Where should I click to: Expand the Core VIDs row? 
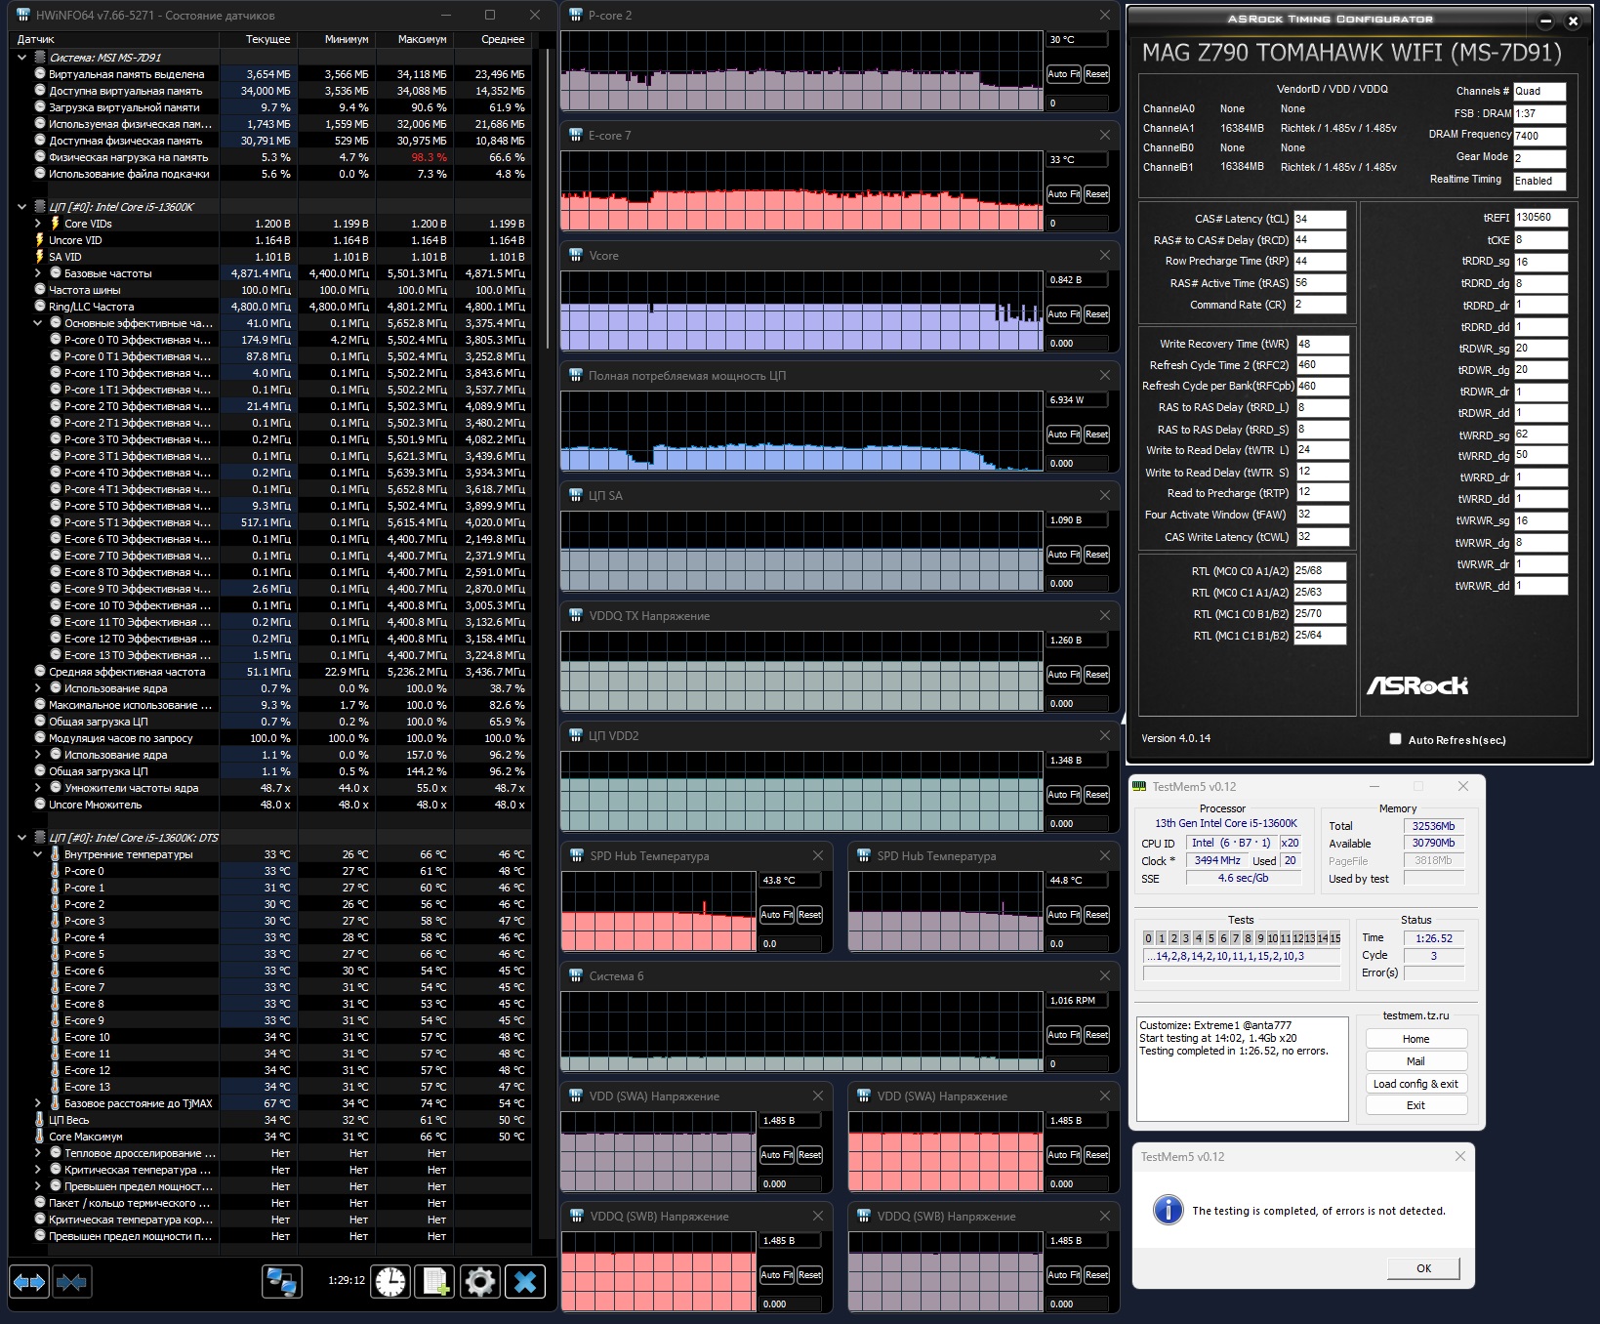click(x=38, y=224)
